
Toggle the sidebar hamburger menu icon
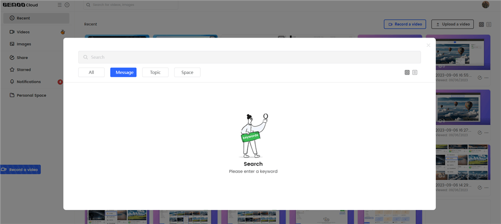point(60,5)
